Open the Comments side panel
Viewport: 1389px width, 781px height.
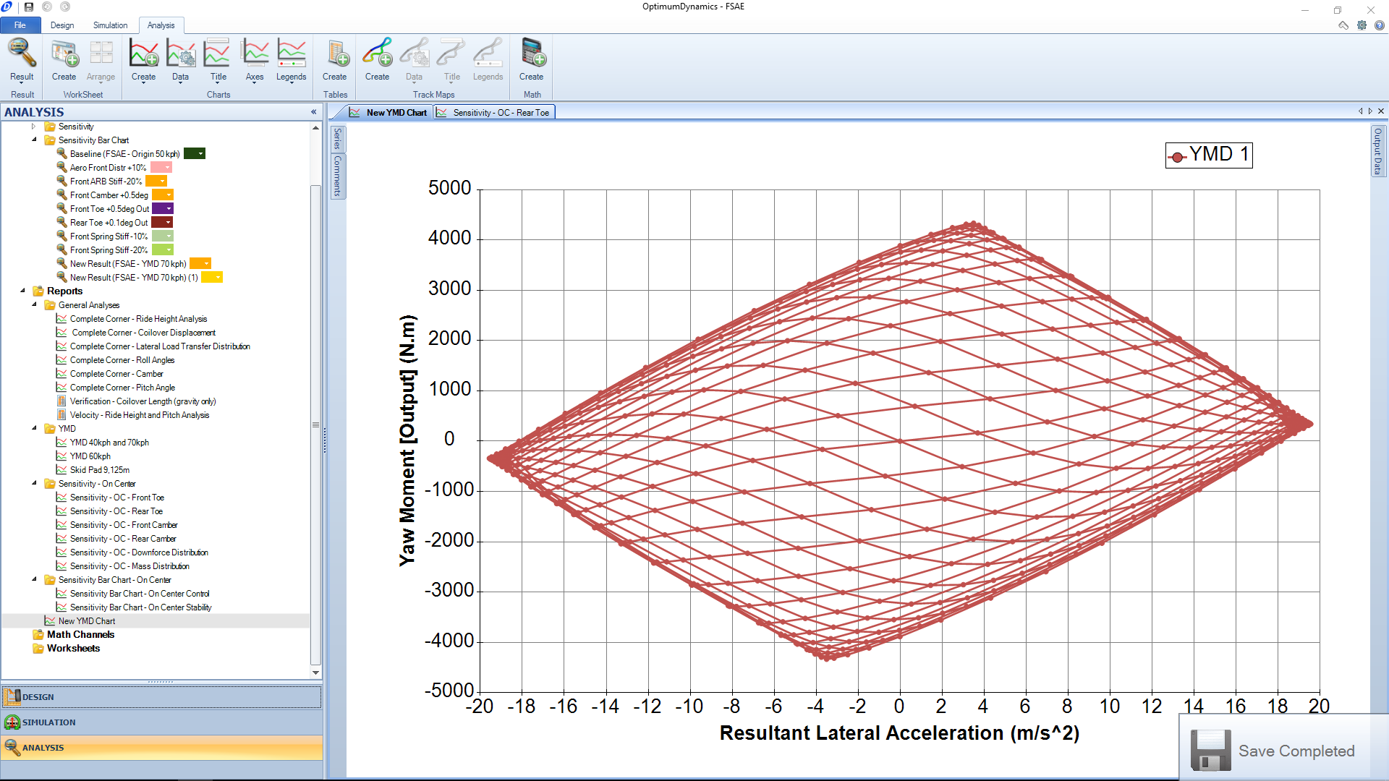coord(336,176)
